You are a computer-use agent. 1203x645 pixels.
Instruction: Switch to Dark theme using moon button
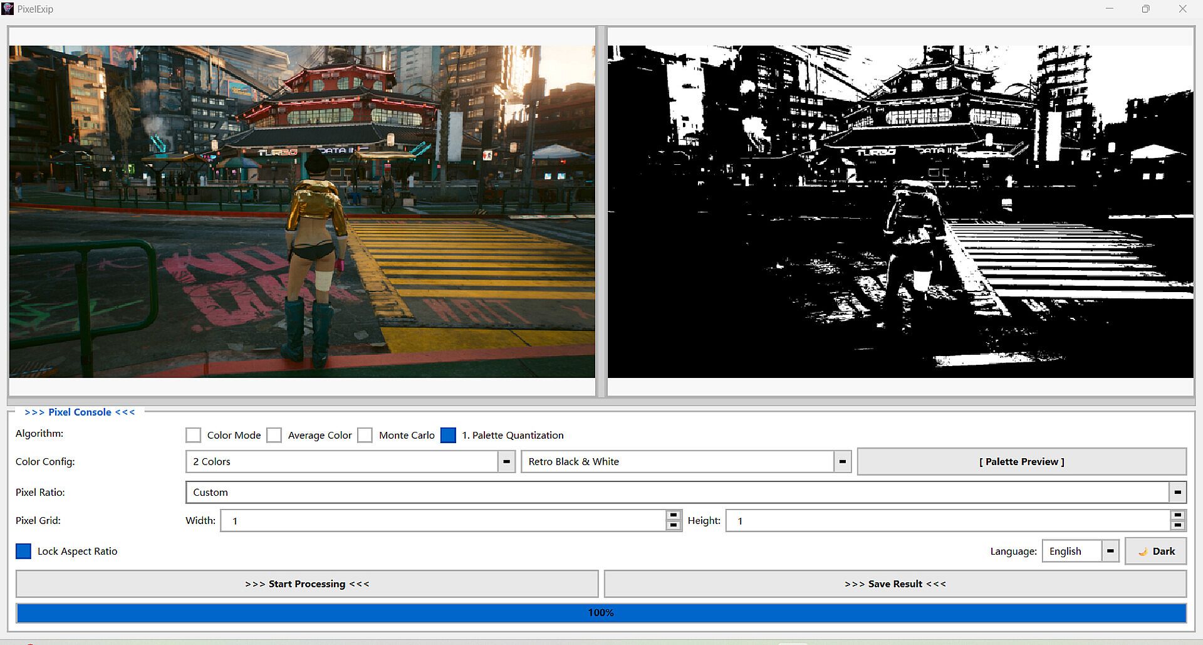(1155, 551)
